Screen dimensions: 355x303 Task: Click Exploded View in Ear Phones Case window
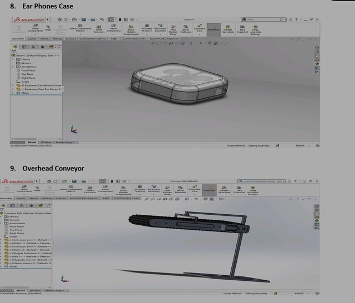click(x=199, y=28)
